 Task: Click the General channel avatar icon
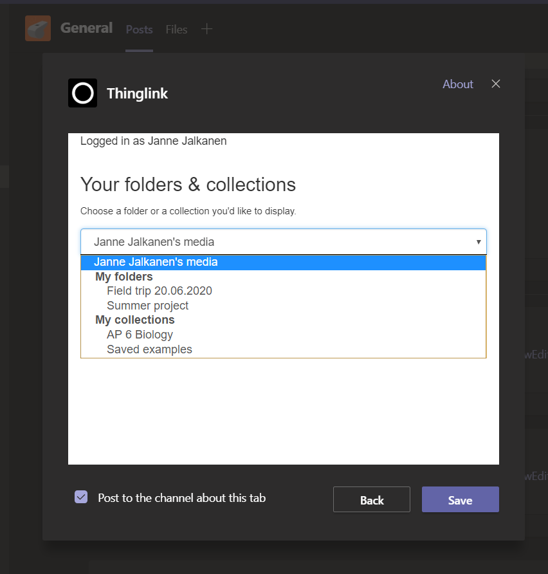(x=37, y=28)
